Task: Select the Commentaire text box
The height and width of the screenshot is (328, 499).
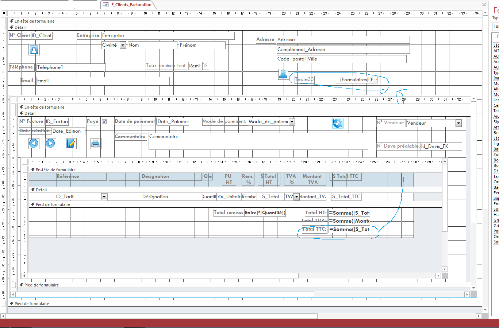Action: [x=258, y=141]
